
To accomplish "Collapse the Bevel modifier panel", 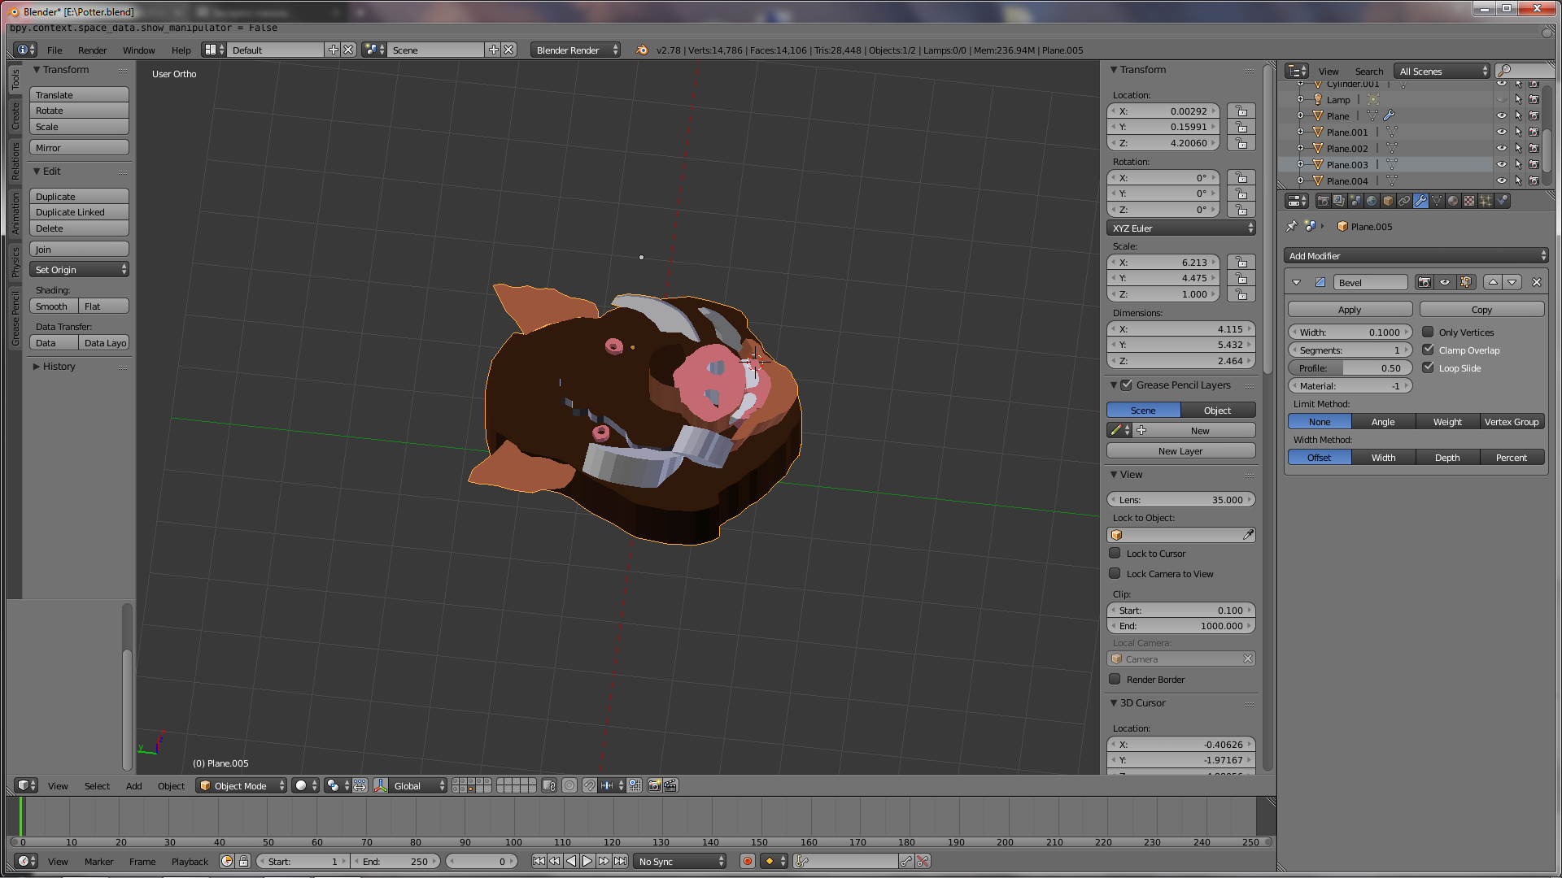I will (1296, 282).
